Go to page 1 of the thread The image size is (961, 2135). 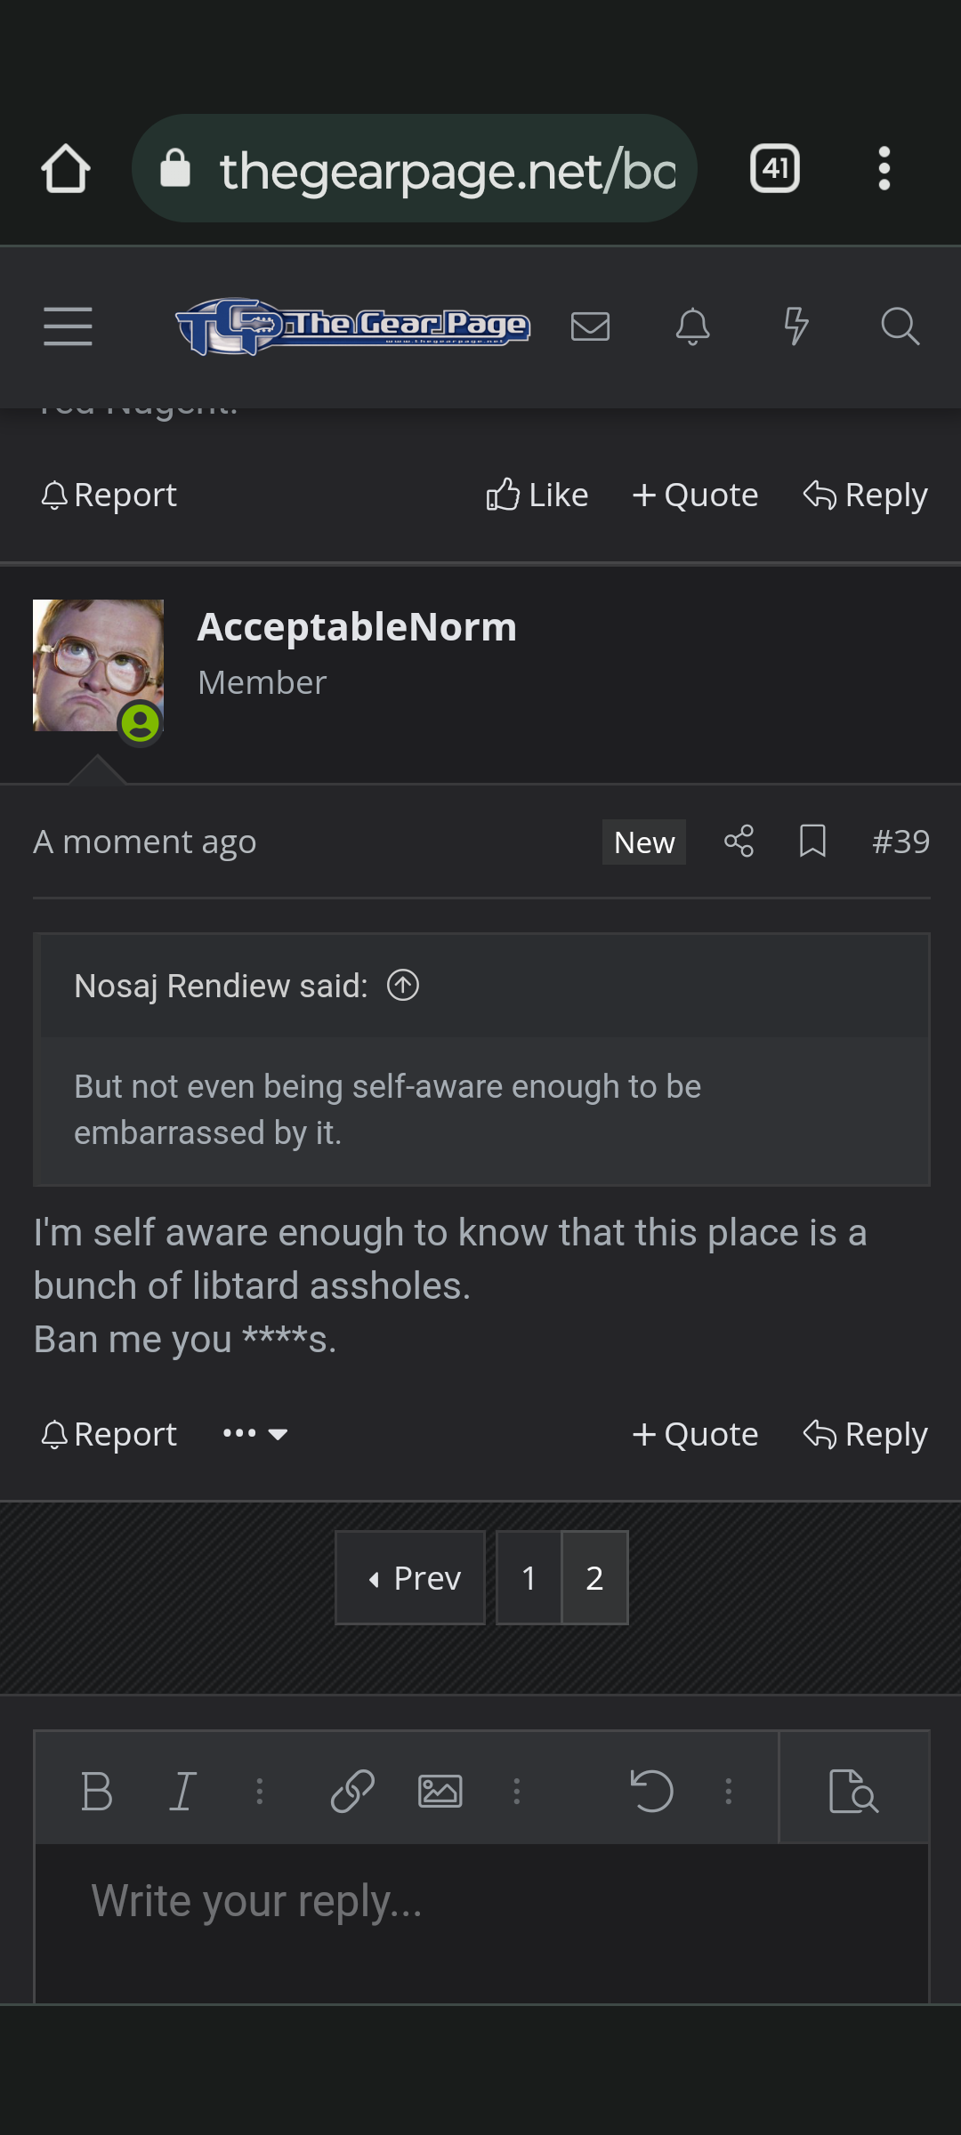[529, 1578]
